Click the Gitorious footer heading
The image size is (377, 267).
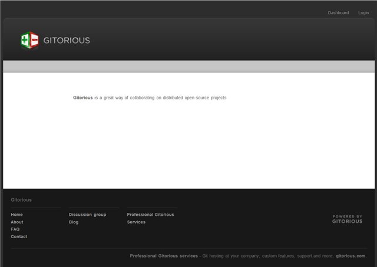[x=21, y=200]
